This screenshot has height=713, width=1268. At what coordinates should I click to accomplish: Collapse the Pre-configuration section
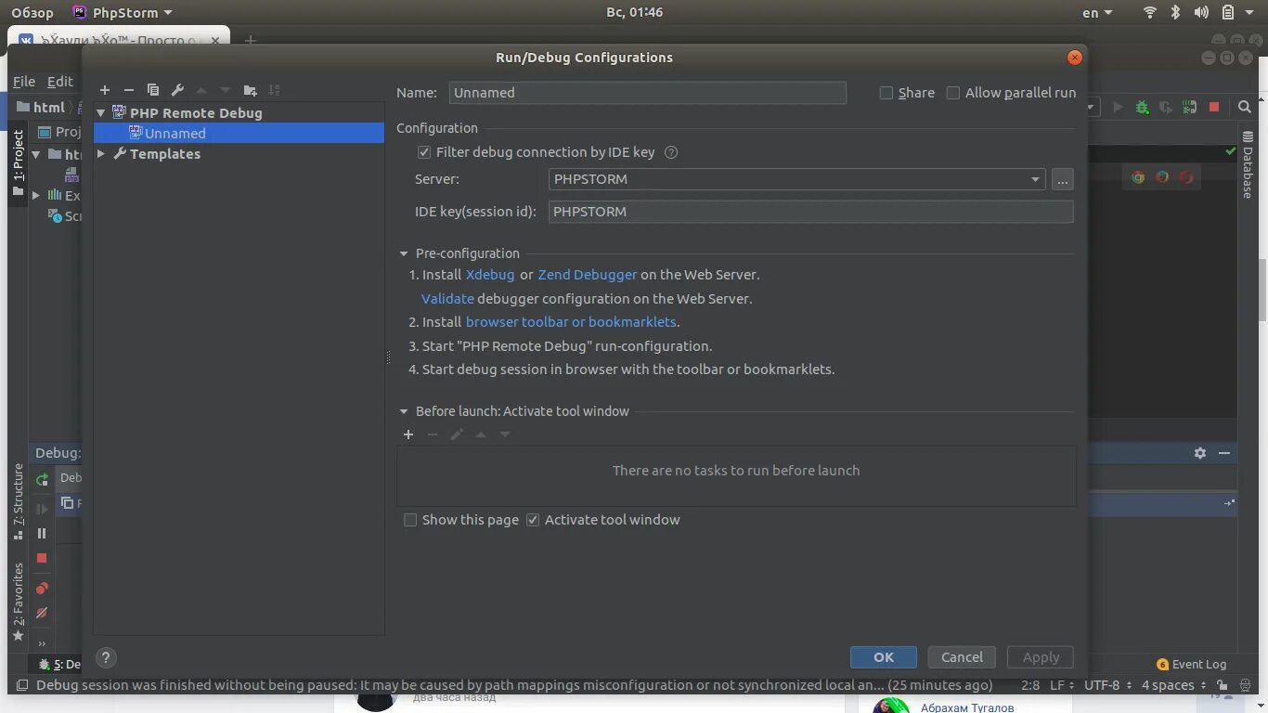tap(404, 253)
